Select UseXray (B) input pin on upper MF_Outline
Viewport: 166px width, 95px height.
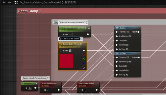(x=117, y=49)
